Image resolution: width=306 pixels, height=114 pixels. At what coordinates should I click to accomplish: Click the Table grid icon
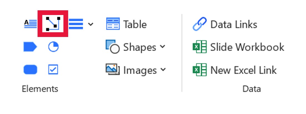(x=113, y=24)
